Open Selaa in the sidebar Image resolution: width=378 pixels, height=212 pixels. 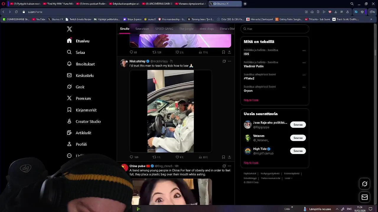click(76, 52)
